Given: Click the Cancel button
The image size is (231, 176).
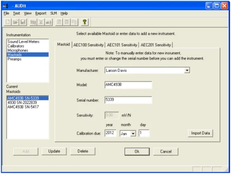Looking at the screenshot, I should click(x=166, y=151).
